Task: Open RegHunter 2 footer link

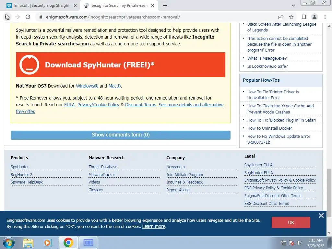Action: [x=21, y=175]
